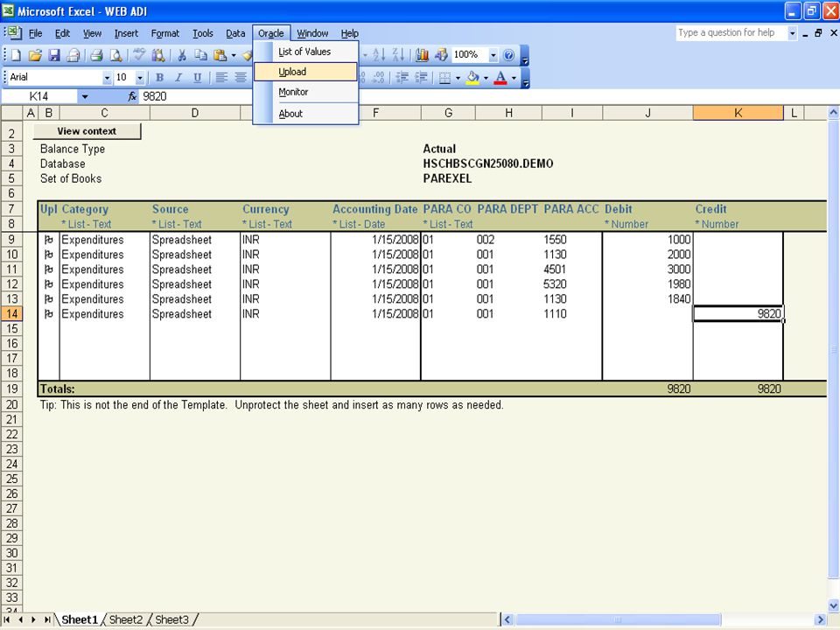The image size is (840, 630).
Task: Save the workbook with the floppy disk icon
Action: coord(54,54)
